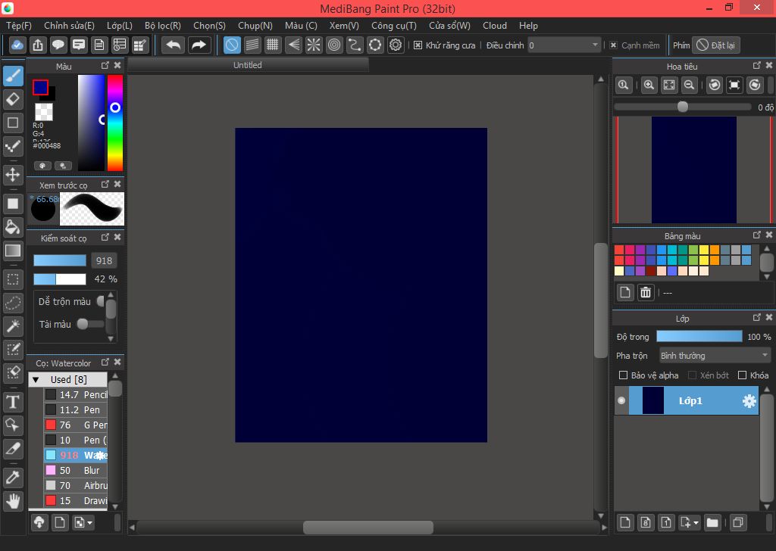776x551 pixels.
Task: Toggle the Dễ trộn màu switch
Action: coord(101,301)
